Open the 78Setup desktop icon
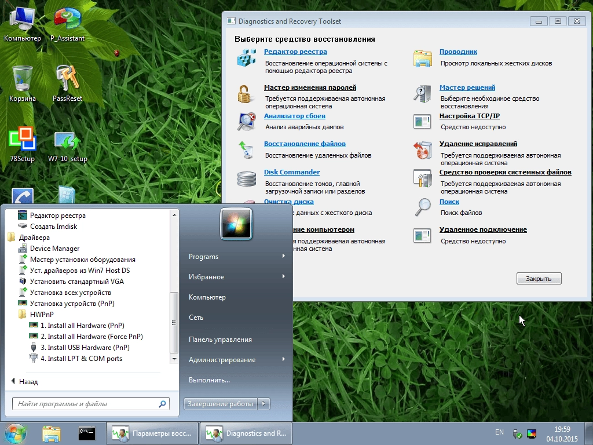Image resolution: width=593 pixels, height=445 pixels. 22,144
